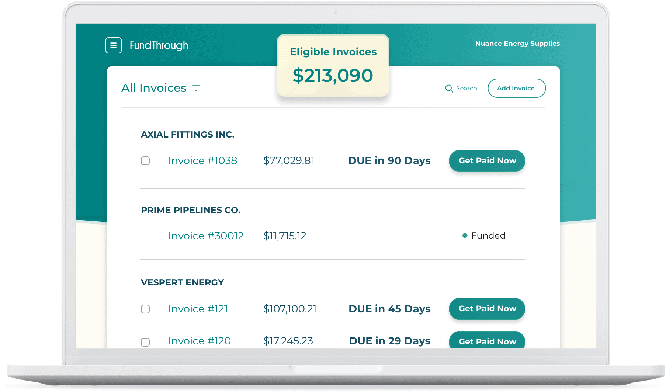Click the FundThrough logo
Image resolution: width=666 pixels, height=392 pixels.
coord(159,45)
